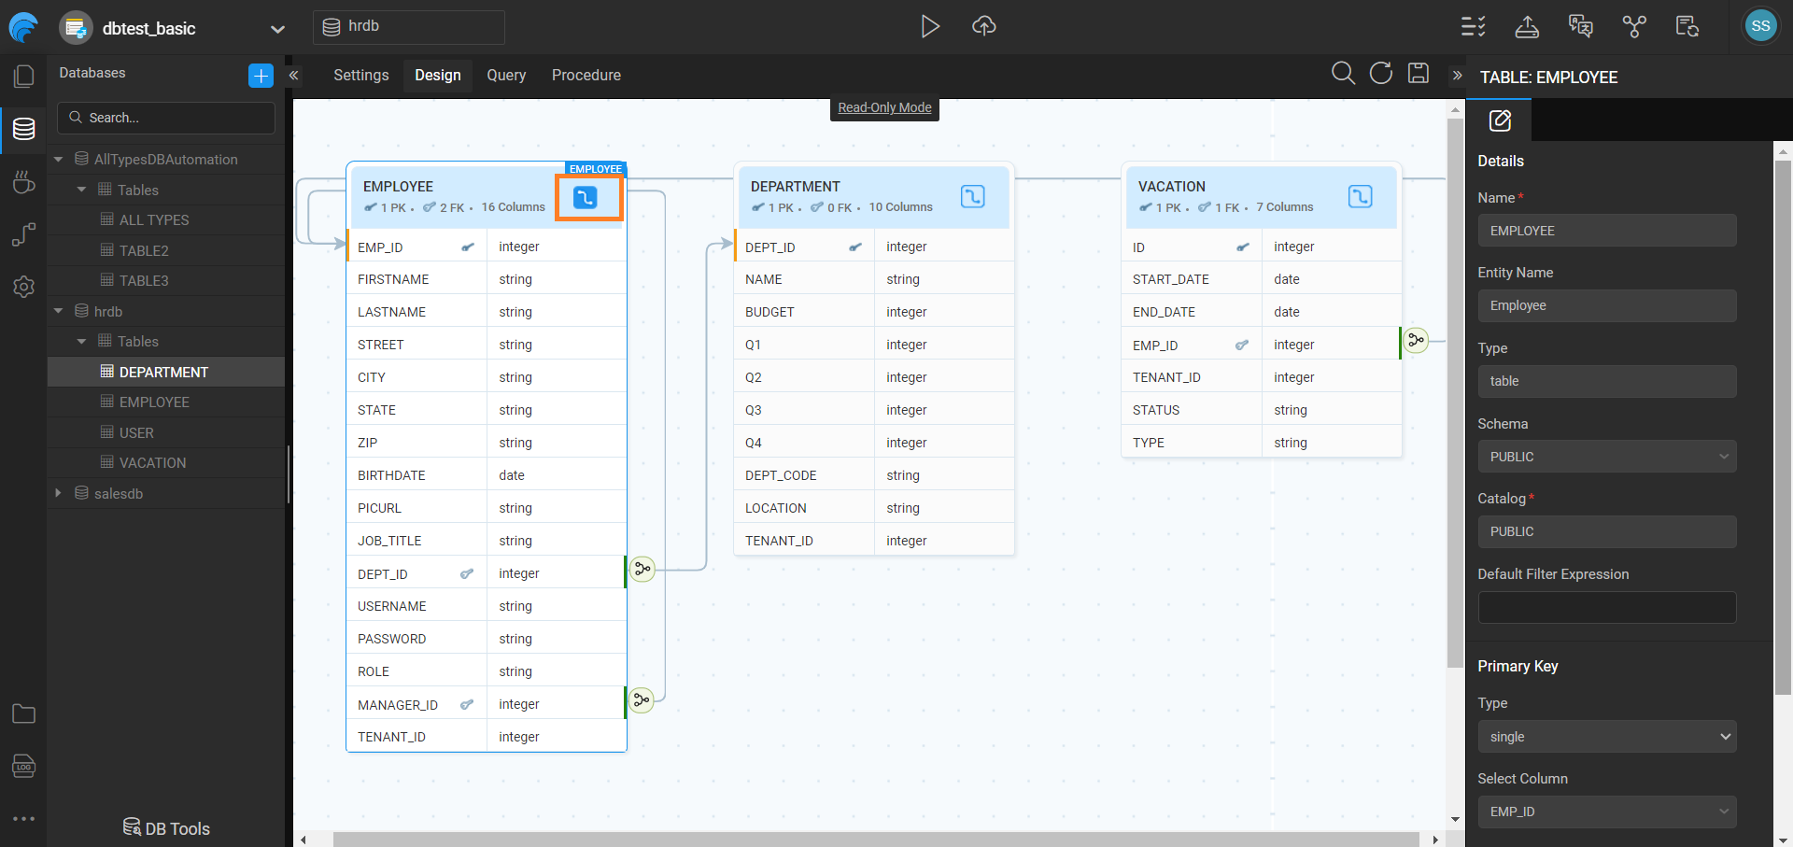1793x847 pixels.
Task: Click the blue add database plus button
Action: click(x=261, y=76)
